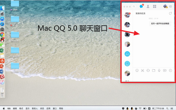Viewport: 176px width, 110px height.
Task: Open WeChat from the Dock
Action: pyautogui.click(x=2, y=45)
